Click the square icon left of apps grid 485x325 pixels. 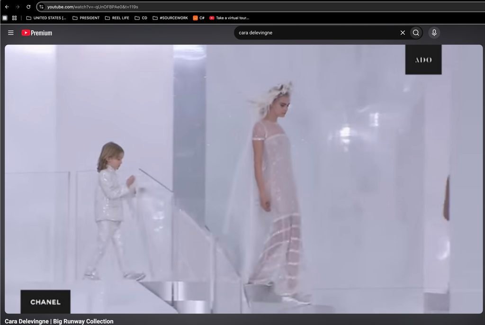pos(5,18)
